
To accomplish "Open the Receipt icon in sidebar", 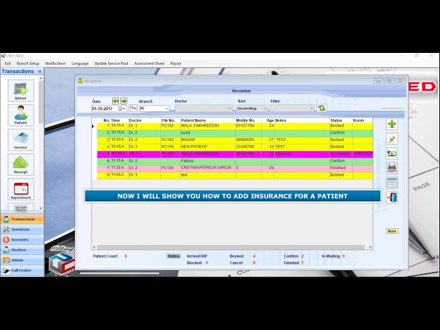I will [x=21, y=164].
